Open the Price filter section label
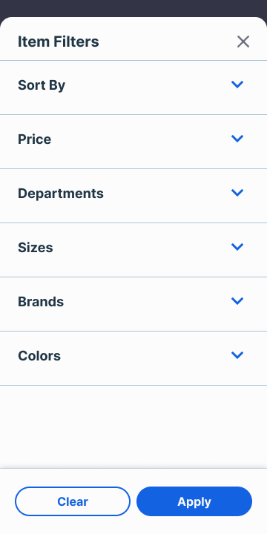 pos(34,139)
